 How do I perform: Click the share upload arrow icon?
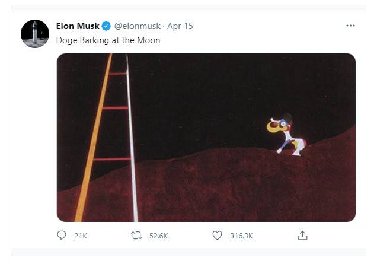click(302, 236)
